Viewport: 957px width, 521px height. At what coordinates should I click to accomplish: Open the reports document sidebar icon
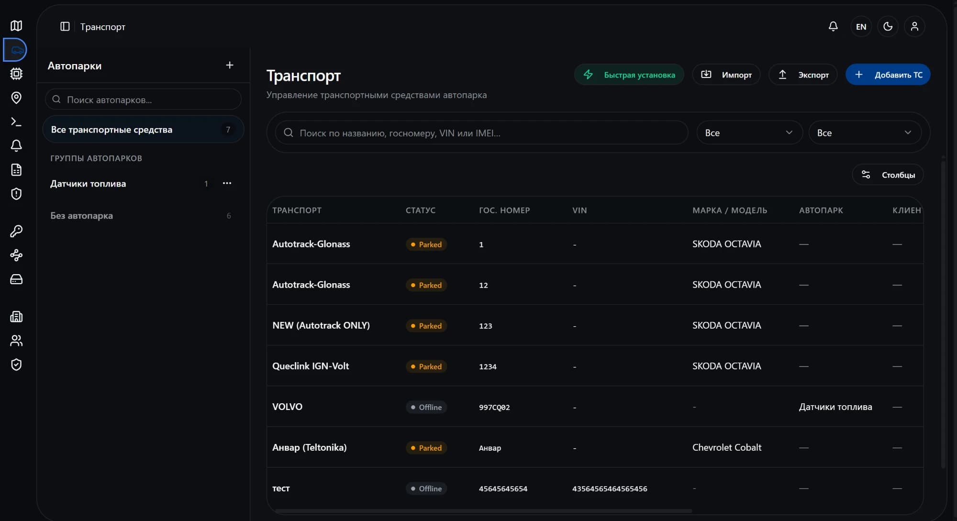coord(16,170)
